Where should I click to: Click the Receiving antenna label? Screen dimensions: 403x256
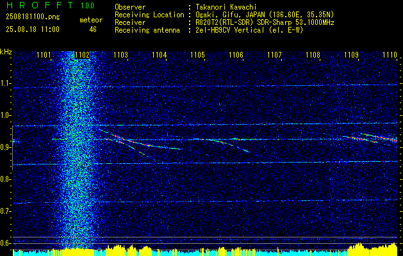(147, 30)
